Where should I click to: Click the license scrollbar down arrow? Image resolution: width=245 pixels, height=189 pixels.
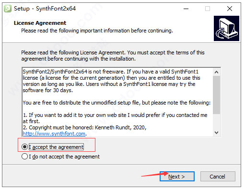tap(217, 133)
